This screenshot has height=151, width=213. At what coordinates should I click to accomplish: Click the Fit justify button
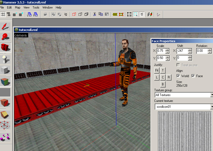pyautogui.click(x=157, y=70)
